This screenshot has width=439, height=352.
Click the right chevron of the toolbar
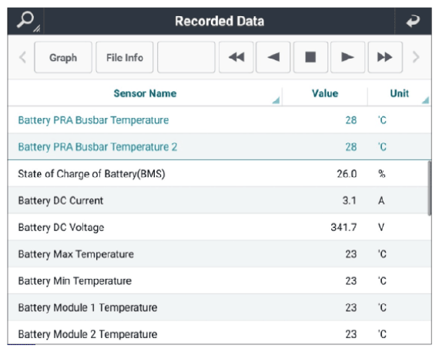pos(416,58)
